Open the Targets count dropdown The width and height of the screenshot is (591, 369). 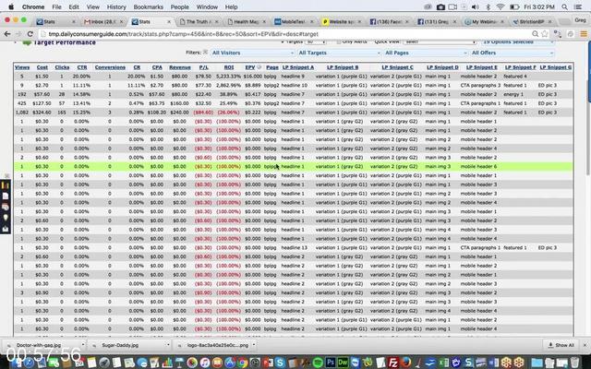(315, 42)
